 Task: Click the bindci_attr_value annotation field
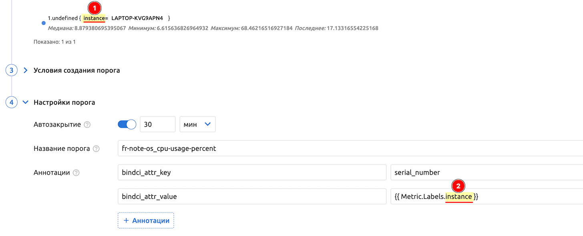point(252,196)
